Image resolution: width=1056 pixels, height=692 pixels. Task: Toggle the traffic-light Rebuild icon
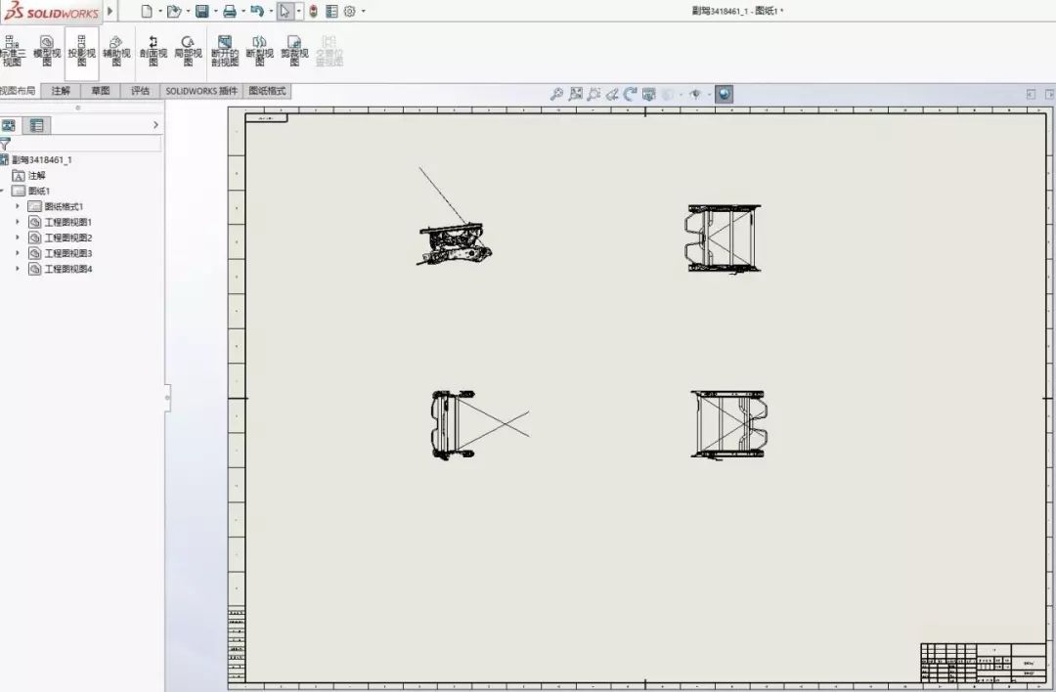313,12
